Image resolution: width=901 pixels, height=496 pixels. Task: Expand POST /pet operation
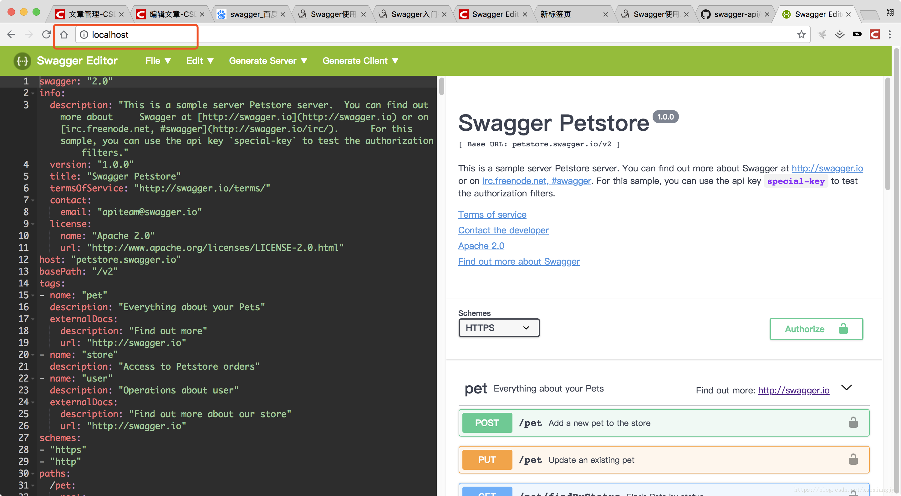click(x=664, y=423)
